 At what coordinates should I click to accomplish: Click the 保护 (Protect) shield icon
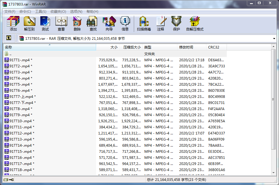tap(176, 21)
